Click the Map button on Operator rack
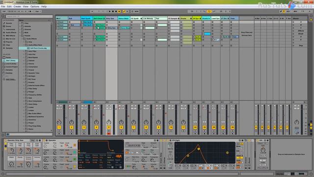 coord(32,140)
